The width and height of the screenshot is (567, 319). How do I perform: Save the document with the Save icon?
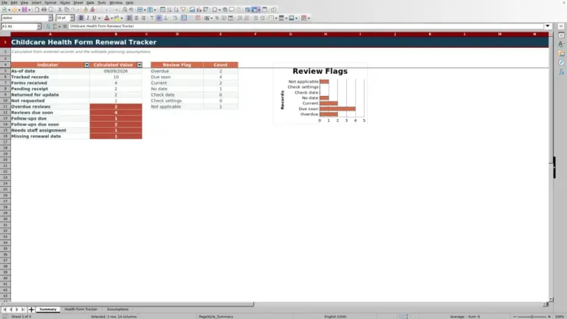[24, 10]
